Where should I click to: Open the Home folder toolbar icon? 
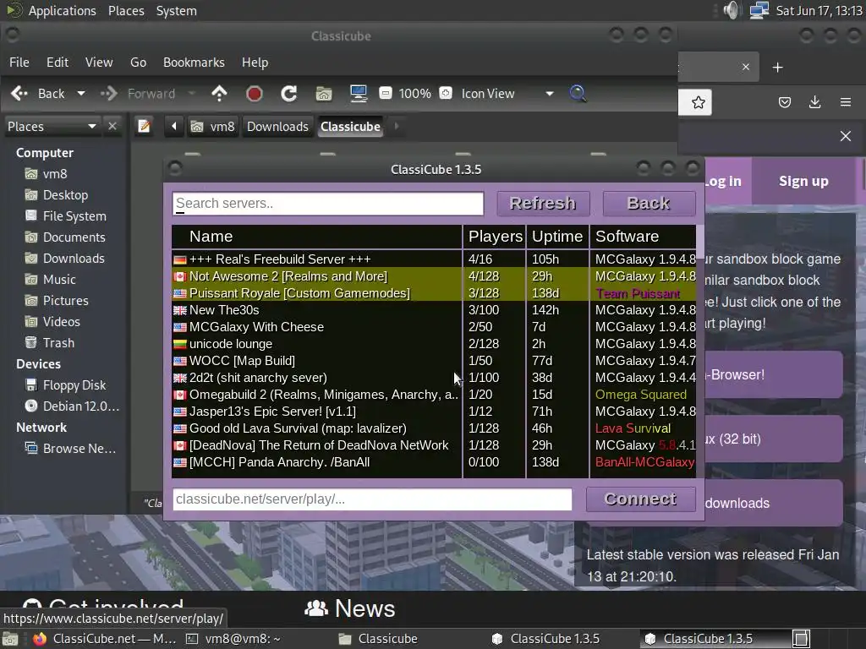point(324,94)
